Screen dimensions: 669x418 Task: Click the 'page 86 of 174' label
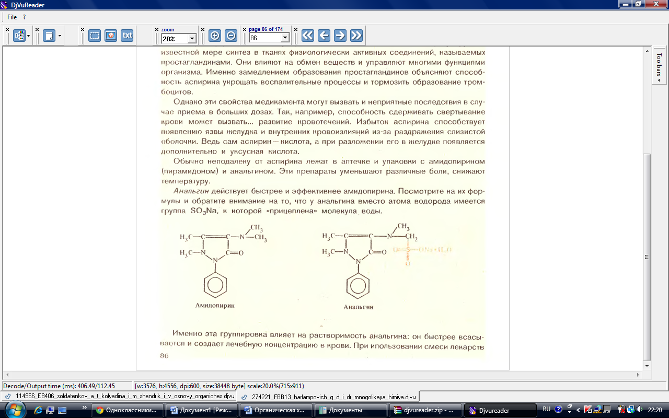click(x=266, y=30)
